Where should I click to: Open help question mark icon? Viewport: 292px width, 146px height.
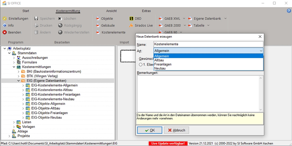pos(289,11)
